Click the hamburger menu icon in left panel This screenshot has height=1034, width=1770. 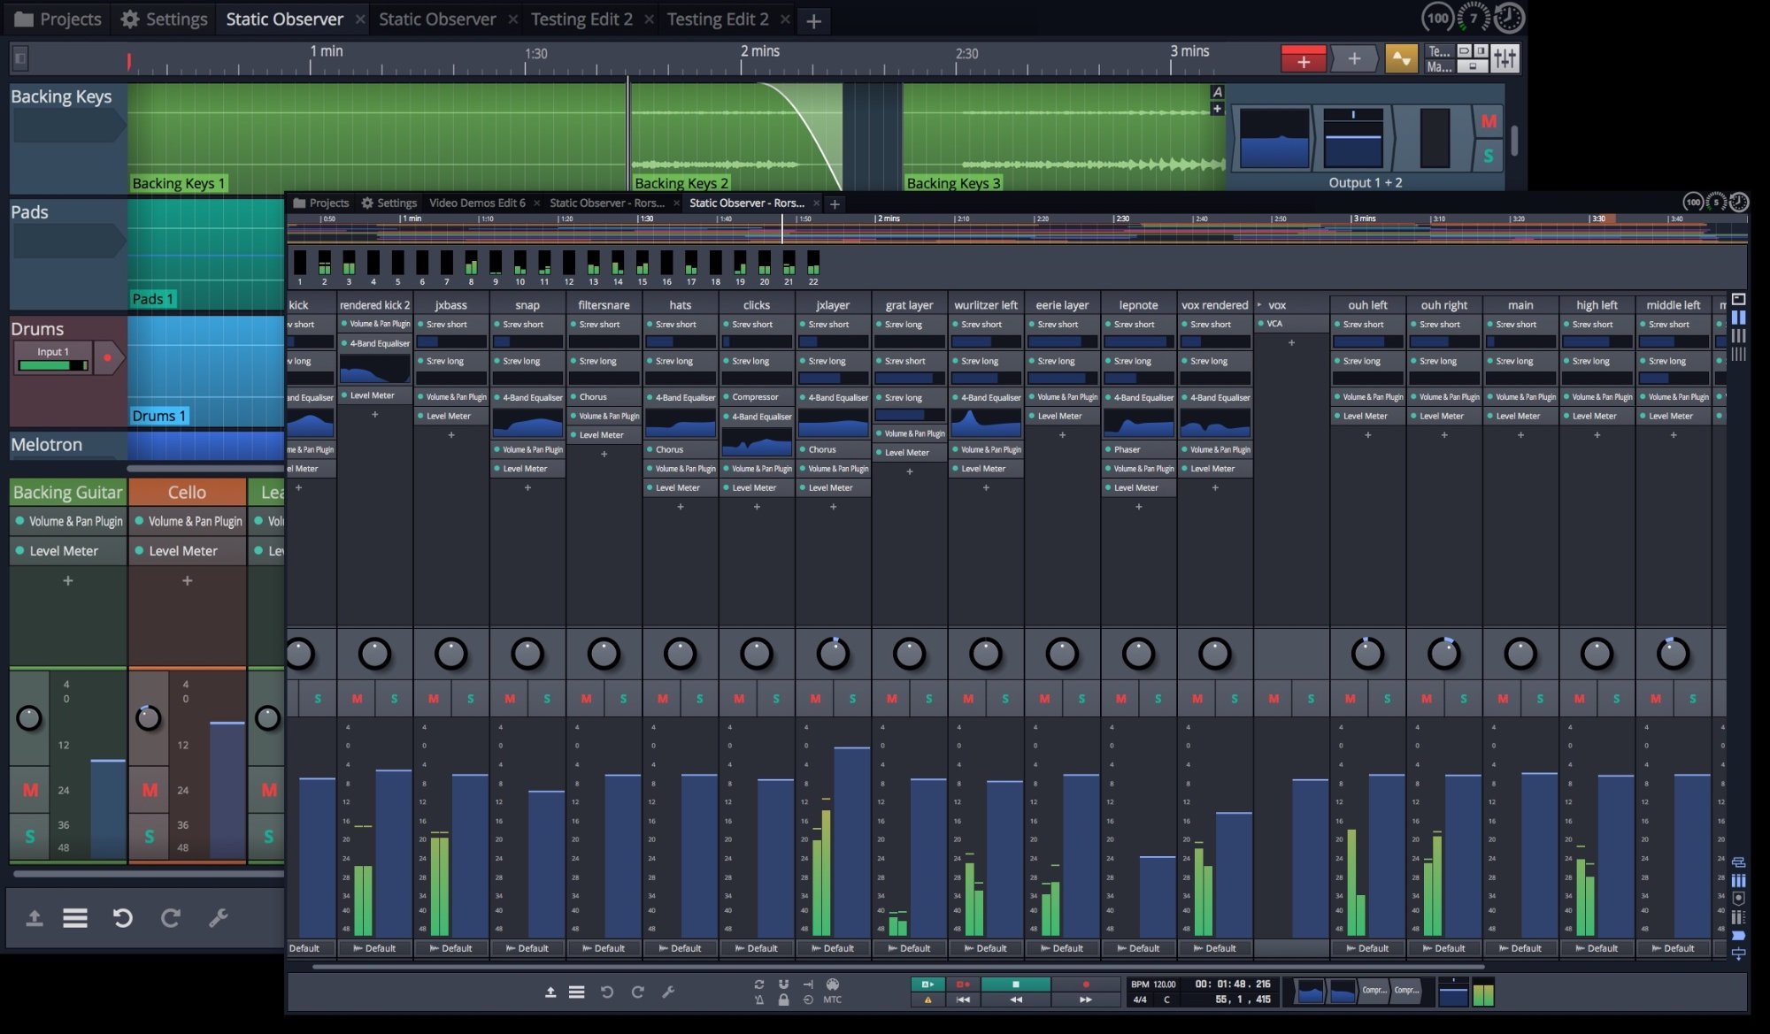(x=75, y=918)
